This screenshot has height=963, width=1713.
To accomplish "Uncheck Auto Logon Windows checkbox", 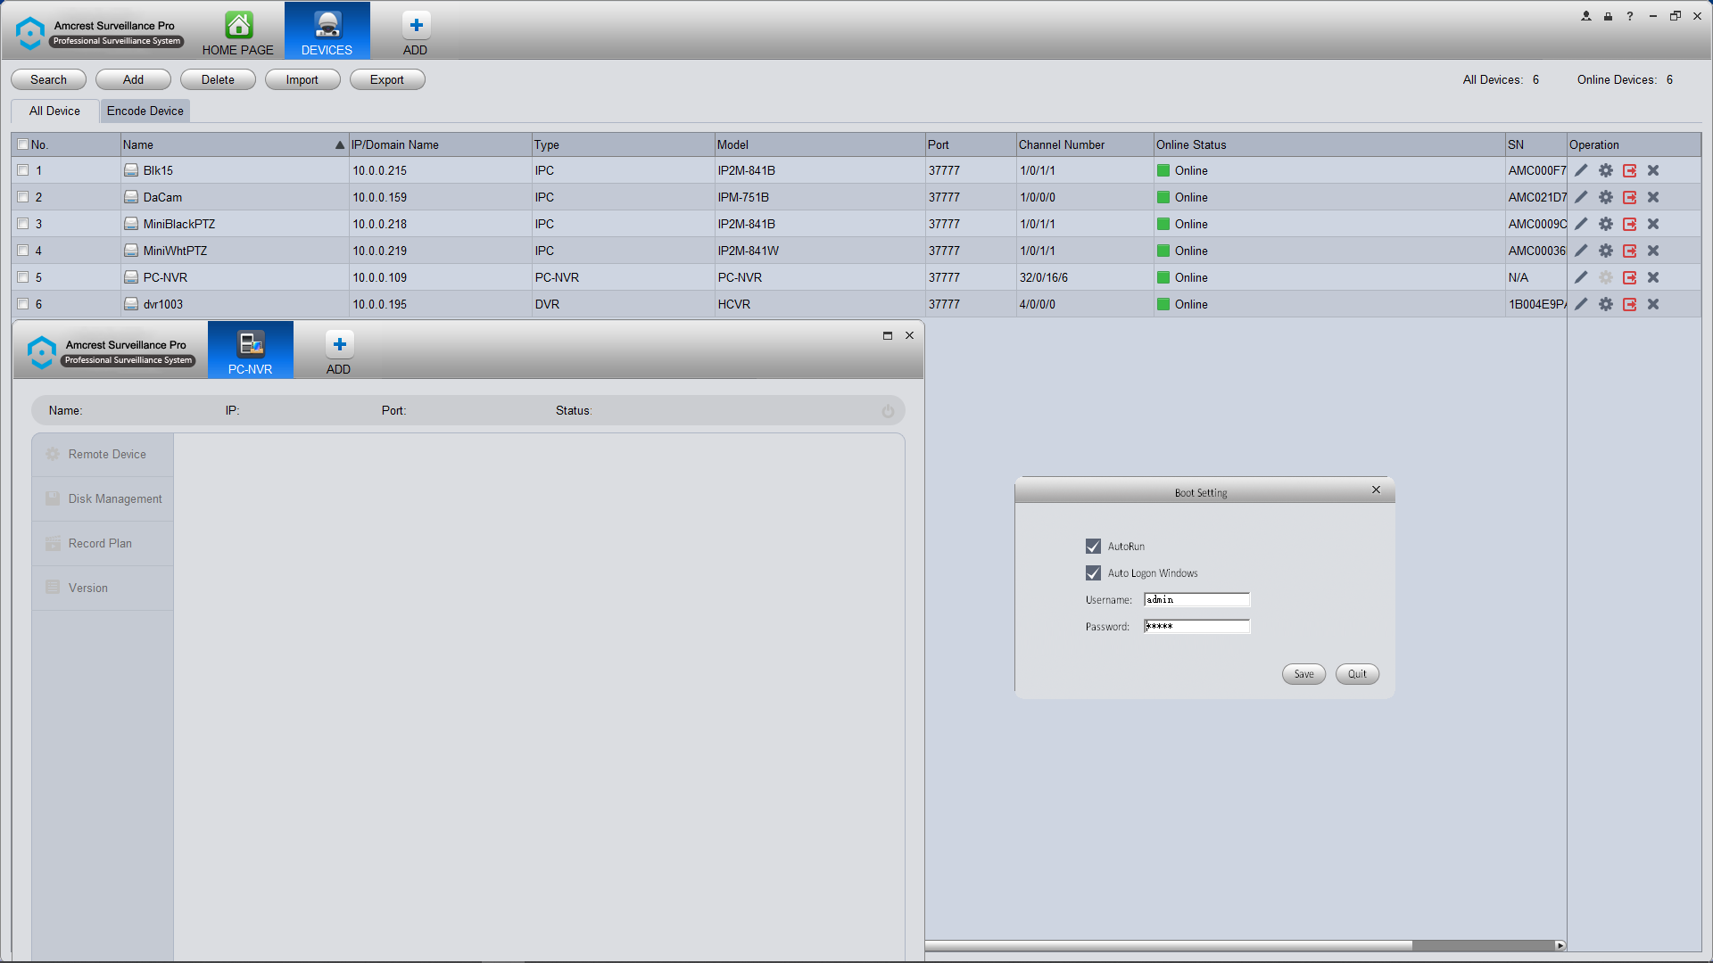I will coord(1093,573).
